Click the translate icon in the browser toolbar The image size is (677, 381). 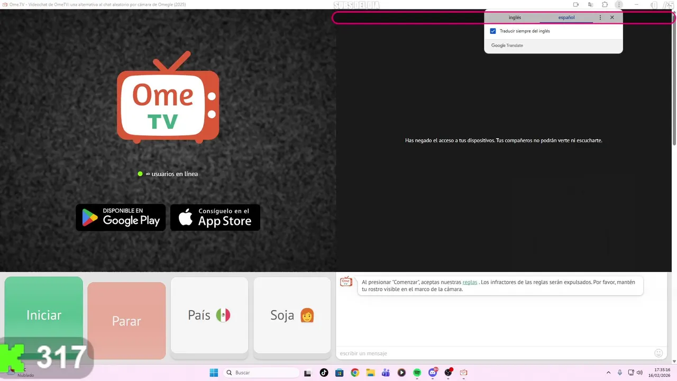(x=590, y=5)
